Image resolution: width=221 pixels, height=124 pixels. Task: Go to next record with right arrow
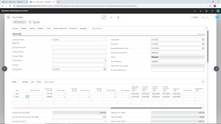click(x=217, y=69)
